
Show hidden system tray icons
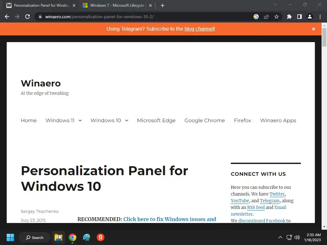(280, 237)
